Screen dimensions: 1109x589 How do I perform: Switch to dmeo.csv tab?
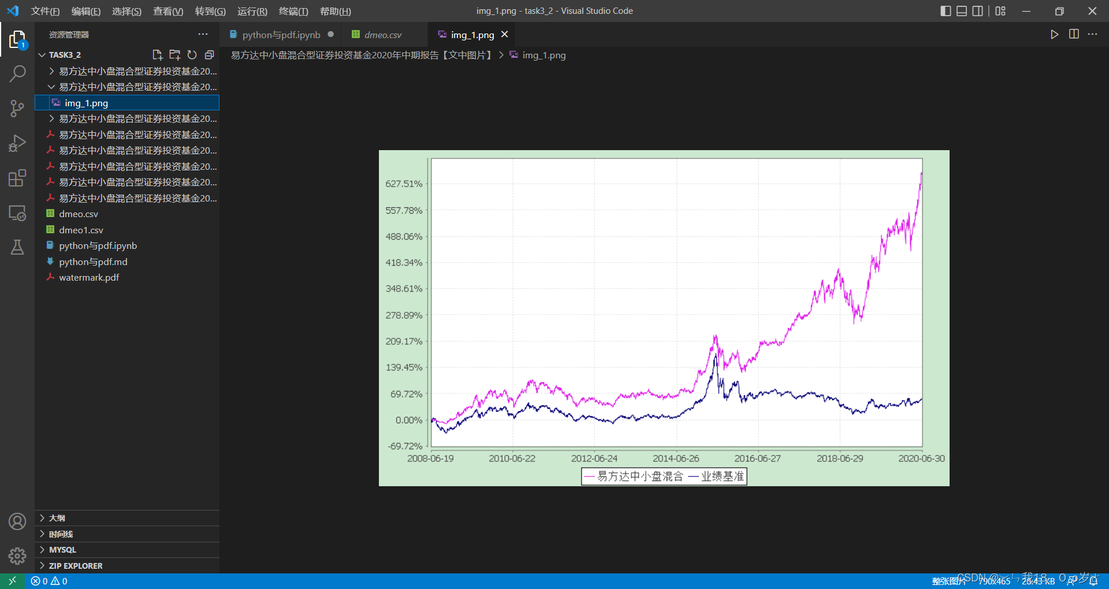tap(383, 35)
